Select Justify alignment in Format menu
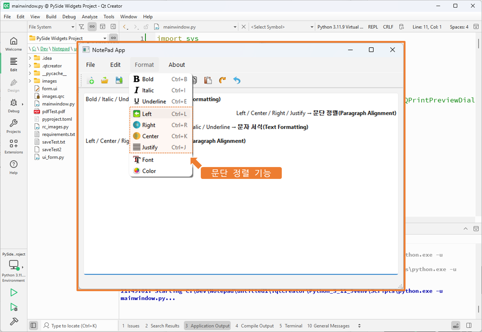Screen dimensions: 482x332 (x=161, y=147)
